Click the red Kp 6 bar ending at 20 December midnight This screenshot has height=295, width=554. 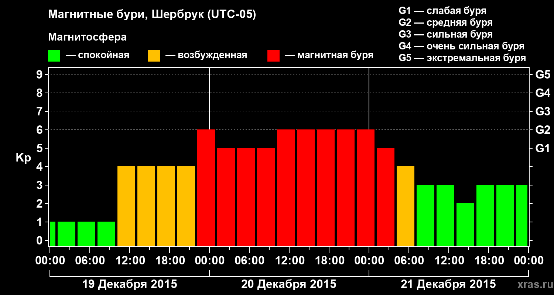point(206,188)
